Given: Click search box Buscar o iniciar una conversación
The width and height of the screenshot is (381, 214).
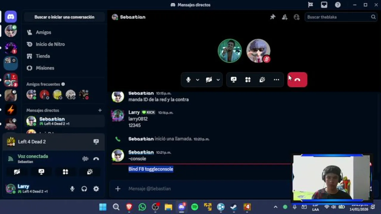Looking at the screenshot, I should click(64, 17).
